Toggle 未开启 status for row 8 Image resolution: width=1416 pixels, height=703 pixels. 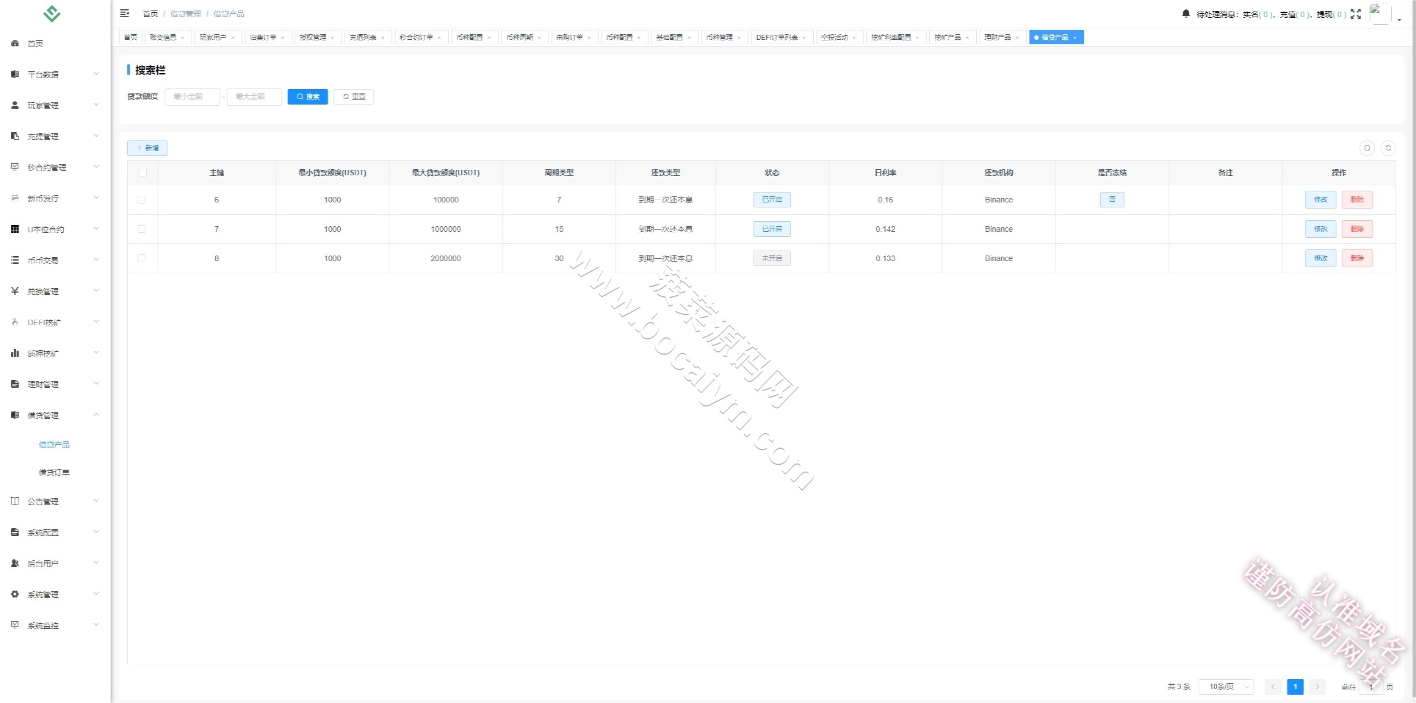(x=772, y=258)
